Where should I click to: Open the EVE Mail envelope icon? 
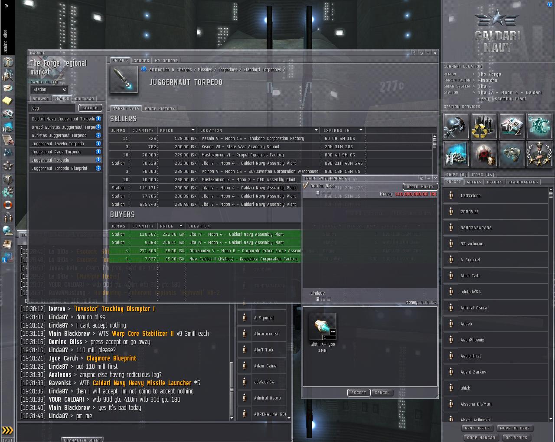tap(7, 88)
